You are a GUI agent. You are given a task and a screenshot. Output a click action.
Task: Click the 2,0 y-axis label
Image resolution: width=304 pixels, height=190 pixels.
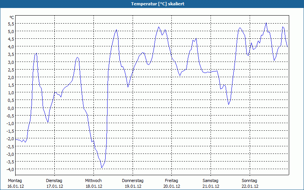click(x=11, y=77)
